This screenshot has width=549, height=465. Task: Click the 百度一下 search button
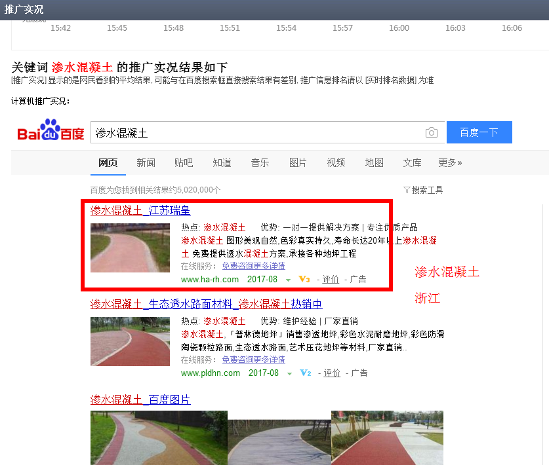[479, 132]
